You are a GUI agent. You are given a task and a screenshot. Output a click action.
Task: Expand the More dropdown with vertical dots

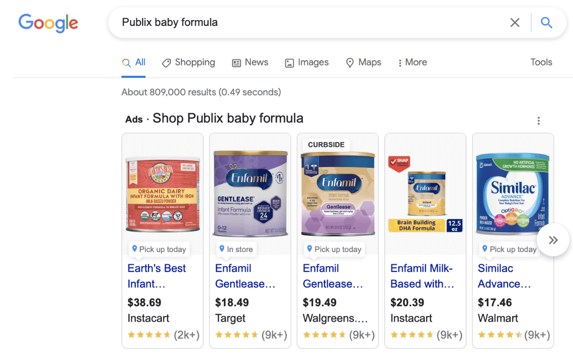(399, 62)
